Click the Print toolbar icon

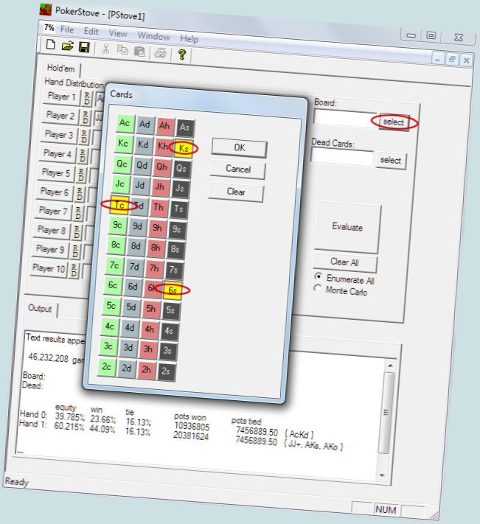(161, 53)
